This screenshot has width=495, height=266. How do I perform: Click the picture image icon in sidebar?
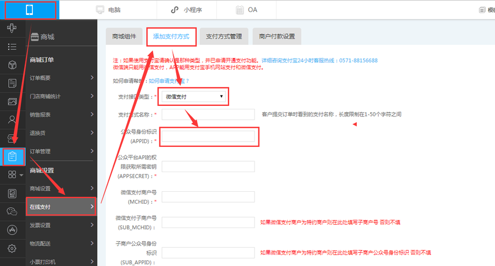point(12,102)
